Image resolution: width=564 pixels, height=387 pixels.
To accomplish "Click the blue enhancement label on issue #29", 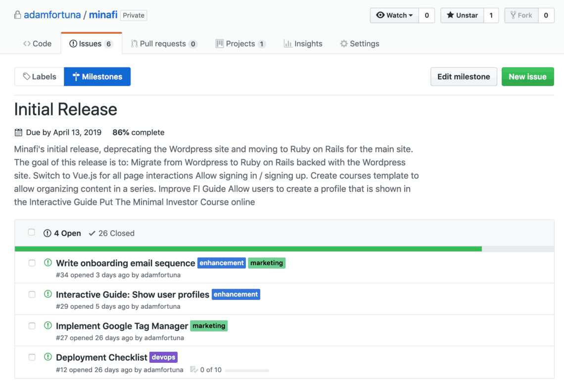I will coord(236,294).
